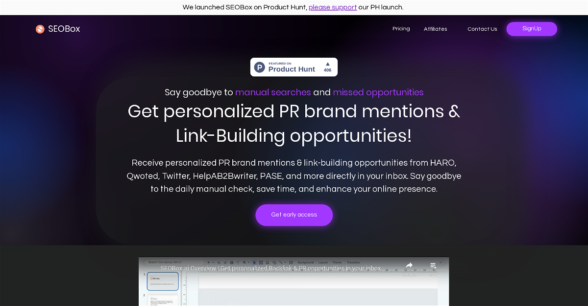Click the purple SignUp button
Image resolution: width=588 pixels, height=306 pixels.
coord(532,29)
